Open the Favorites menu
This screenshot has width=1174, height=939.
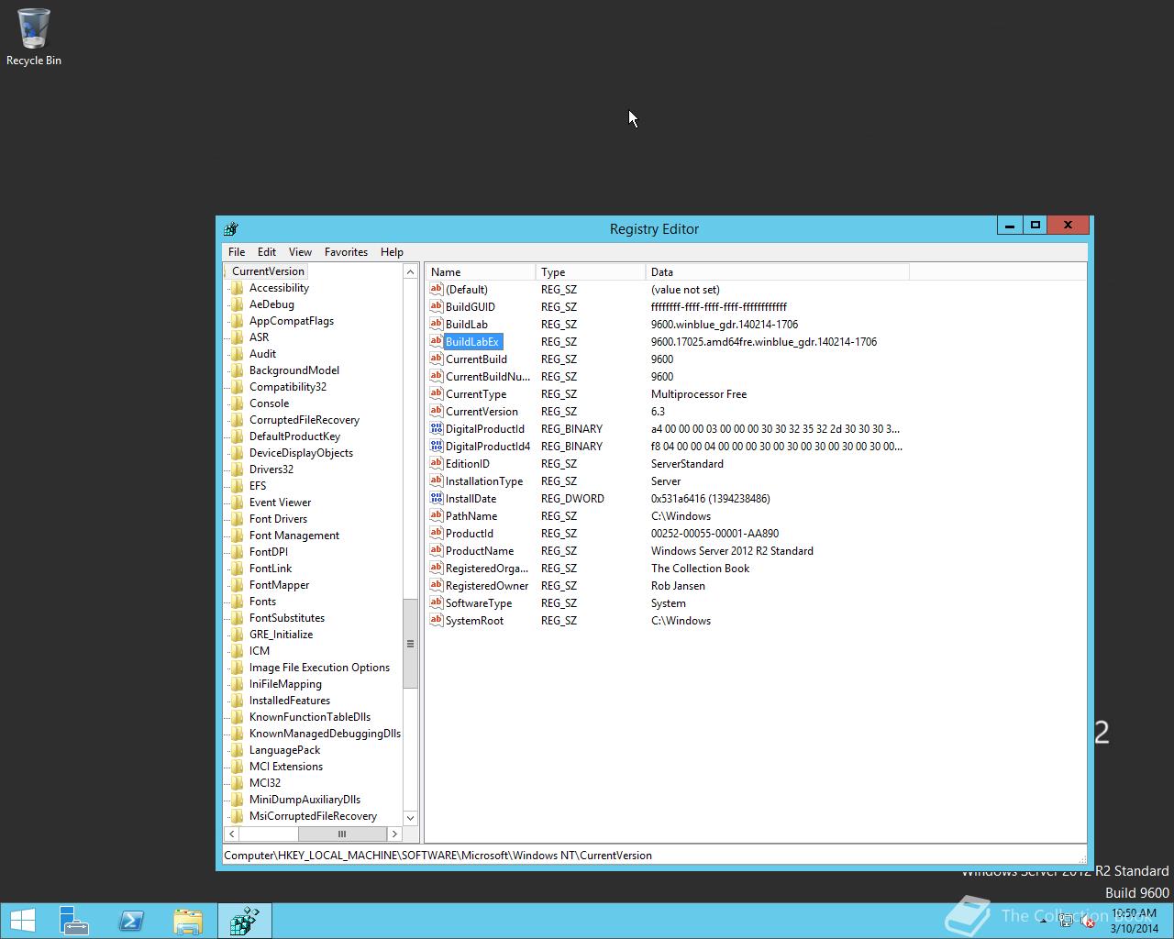click(x=346, y=252)
